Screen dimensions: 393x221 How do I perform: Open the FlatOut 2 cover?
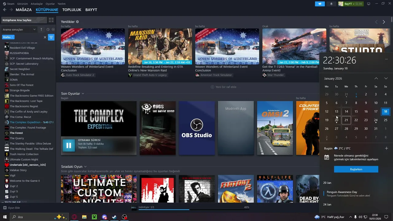(236, 189)
